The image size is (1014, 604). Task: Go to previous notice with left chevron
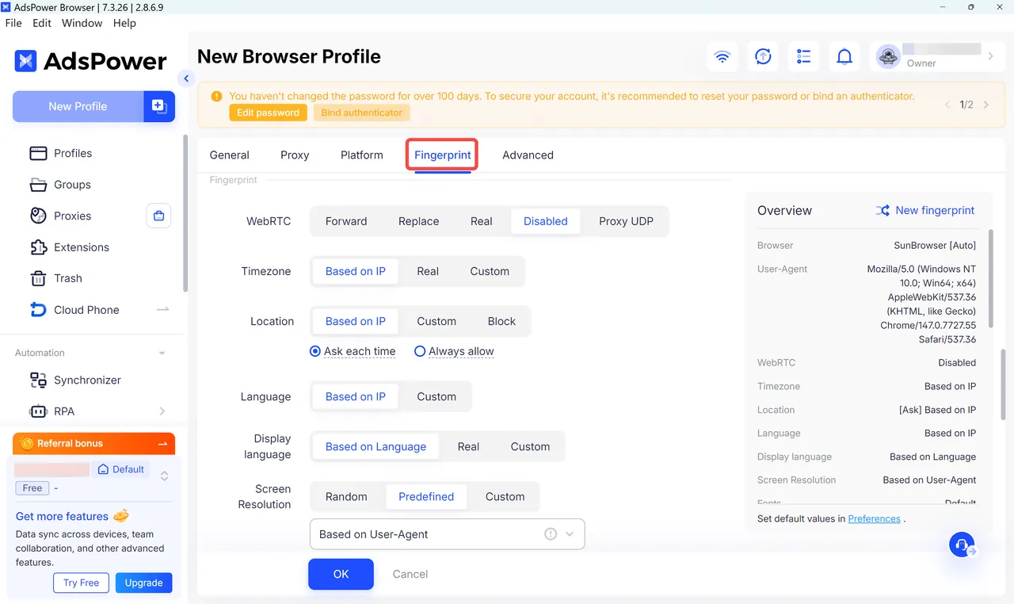click(948, 105)
